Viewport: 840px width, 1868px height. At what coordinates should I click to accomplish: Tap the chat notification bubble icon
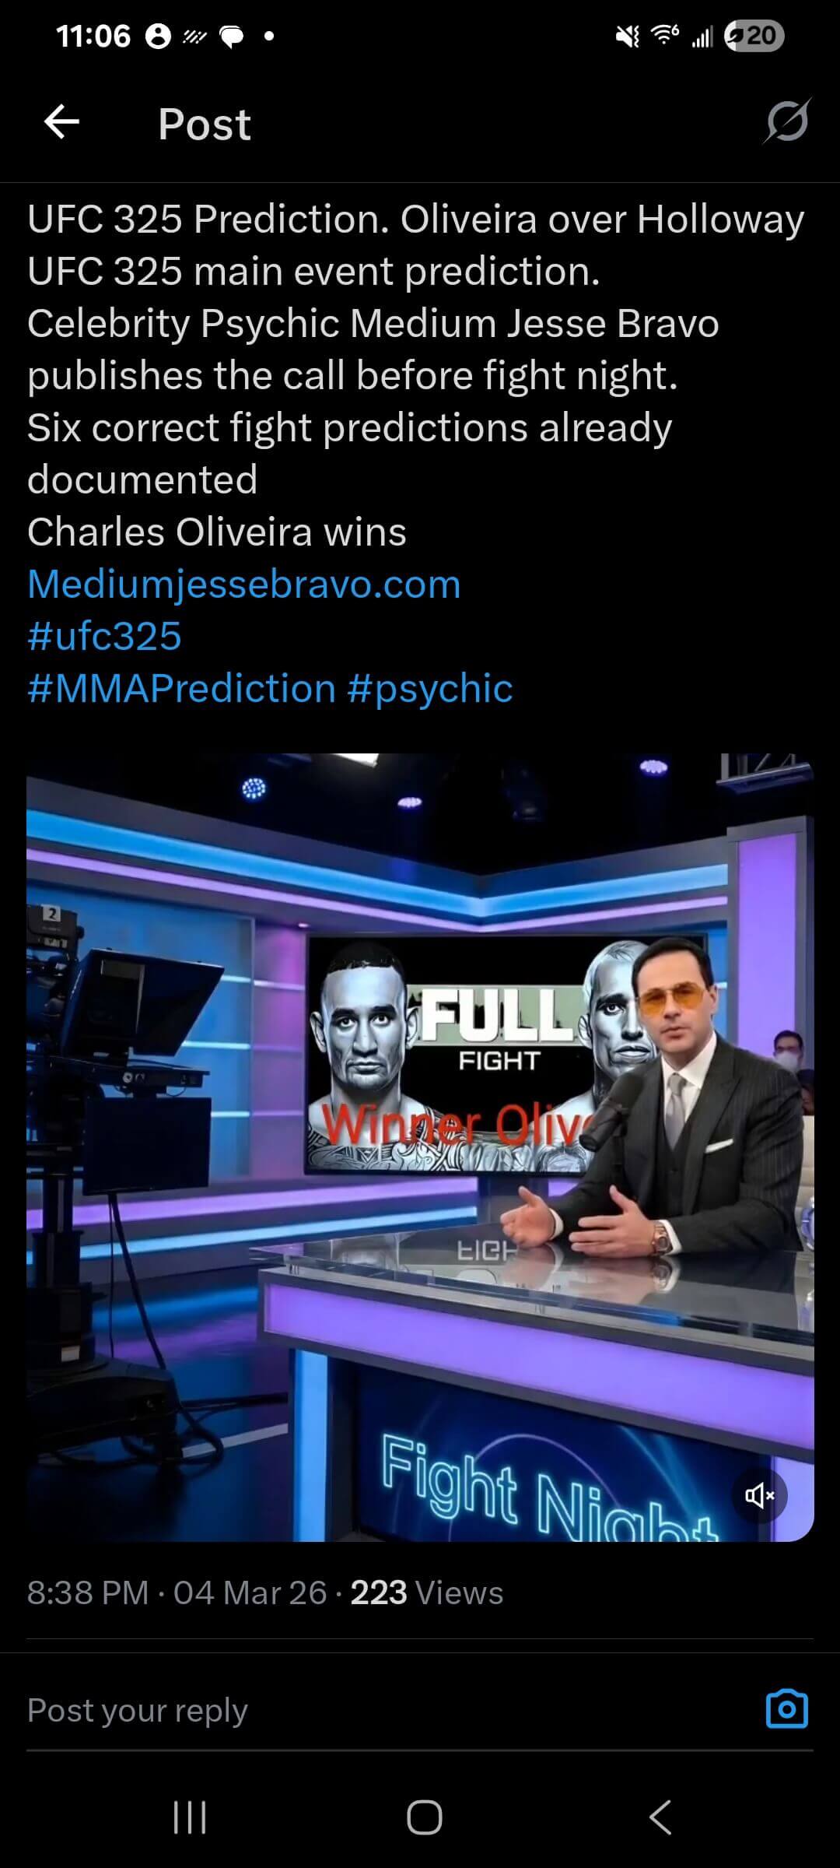coord(232,37)
